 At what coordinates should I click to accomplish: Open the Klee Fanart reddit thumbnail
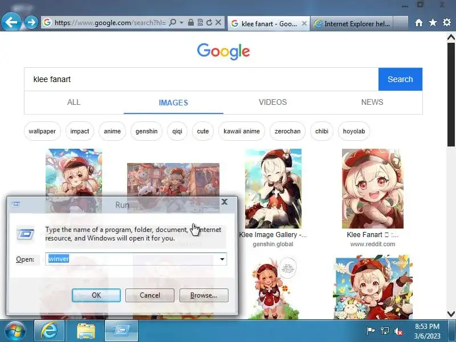click(x=373, y=189)
